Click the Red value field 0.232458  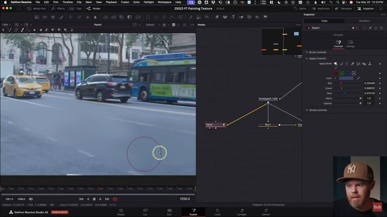click(369, 83)
